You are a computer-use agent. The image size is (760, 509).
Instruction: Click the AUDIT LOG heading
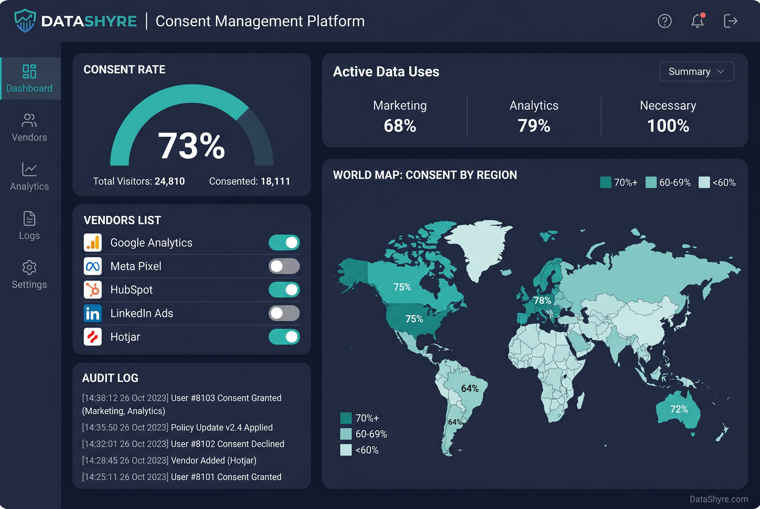tap(110, 378)
